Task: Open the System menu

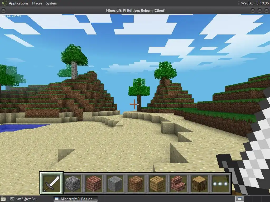Action: coord(51,3)
